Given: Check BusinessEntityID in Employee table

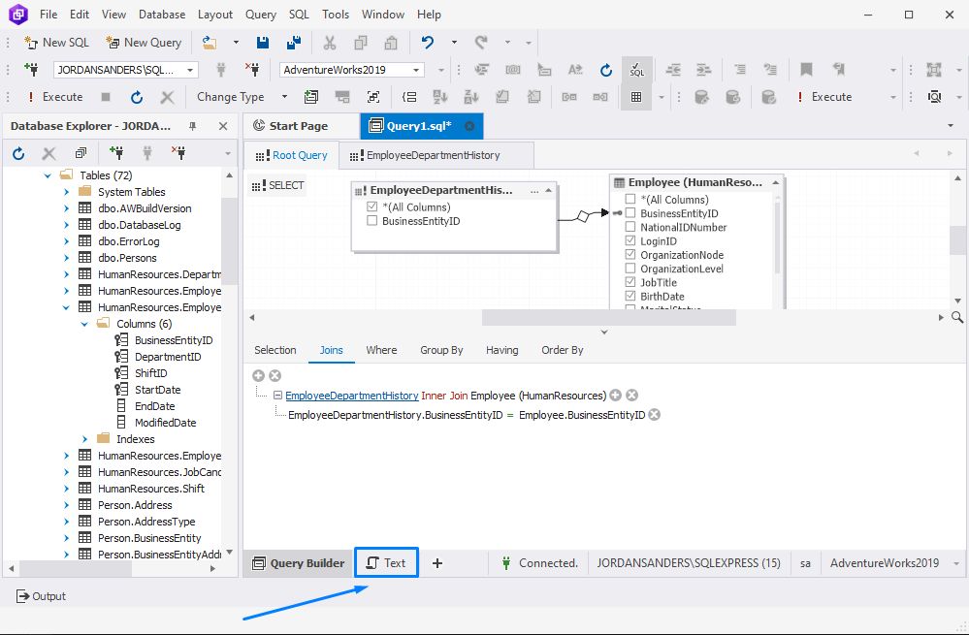Looking at the screenshot, I should pyautogui.click(x=630, y=213).
